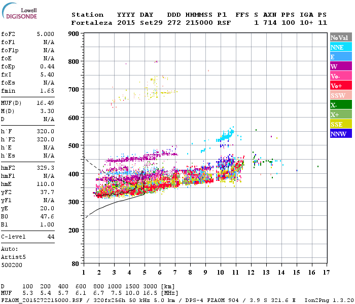Click the 17 MHz frequency axis label
This screenshot has width=355, height=304.
326,273
